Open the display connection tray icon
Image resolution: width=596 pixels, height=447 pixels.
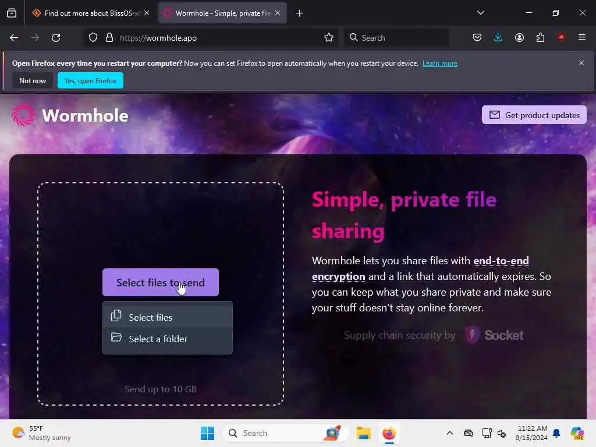tap(487, 433)
